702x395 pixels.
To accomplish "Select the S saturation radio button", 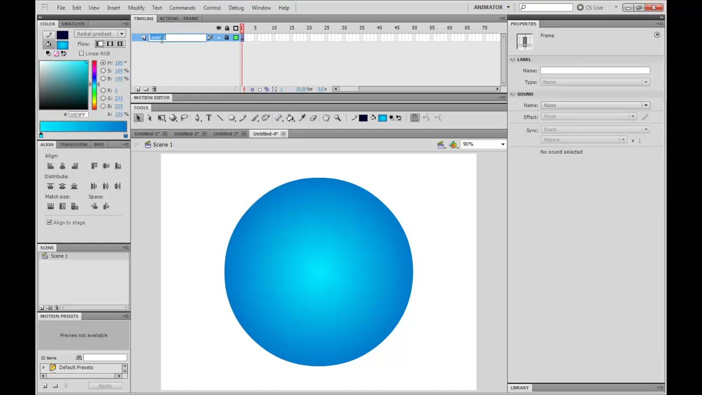I will click(x=103, y=71).
